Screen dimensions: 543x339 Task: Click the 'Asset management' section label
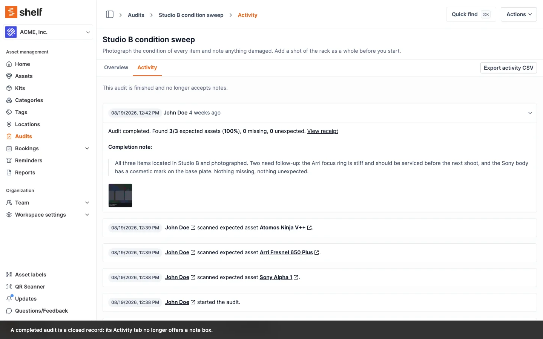click(x=27, y=52)
